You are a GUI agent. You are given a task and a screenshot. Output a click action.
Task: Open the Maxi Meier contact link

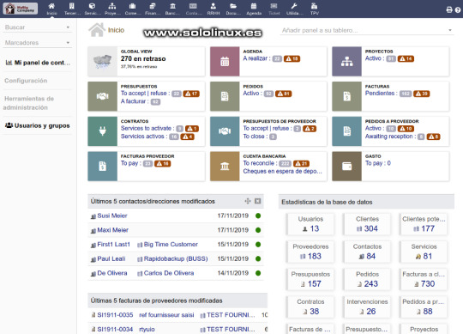click(113, 230)
